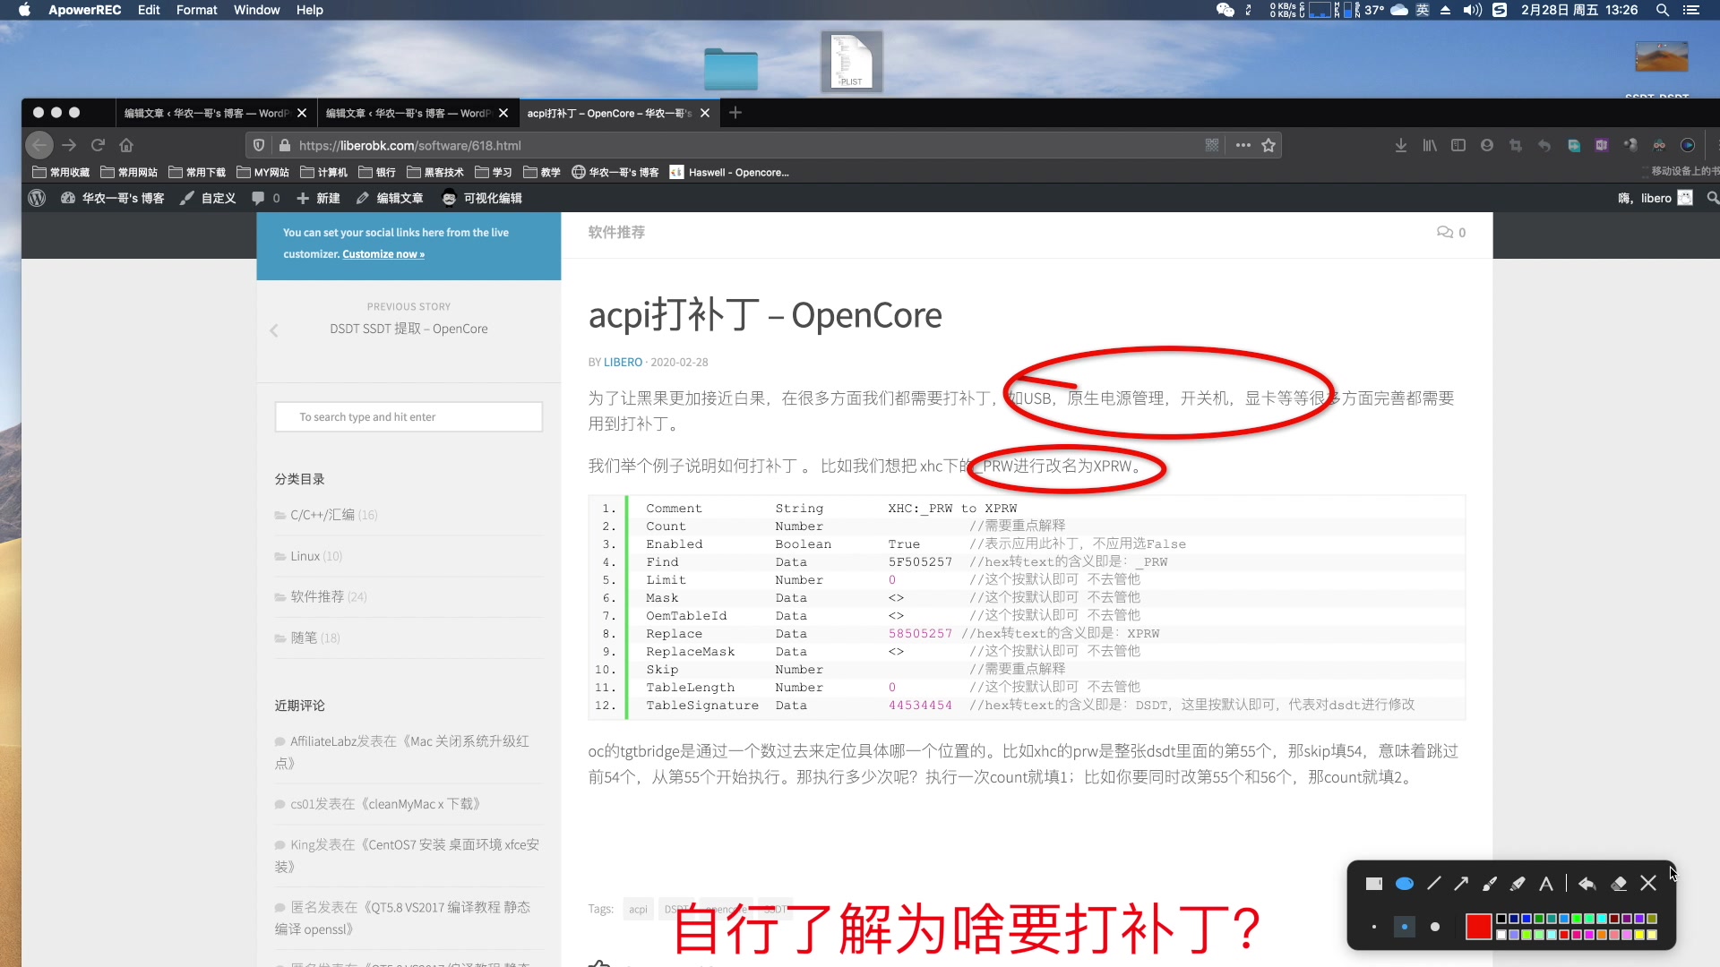Bookmark this page with star icon
Image resolution: width=1720 pixels, height=967 pixels.
1268,145
